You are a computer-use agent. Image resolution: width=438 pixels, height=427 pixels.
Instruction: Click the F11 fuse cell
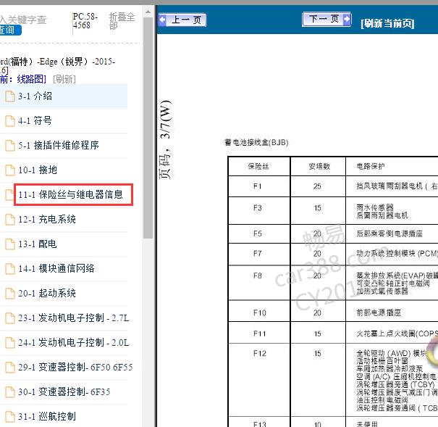click(259, 333)
